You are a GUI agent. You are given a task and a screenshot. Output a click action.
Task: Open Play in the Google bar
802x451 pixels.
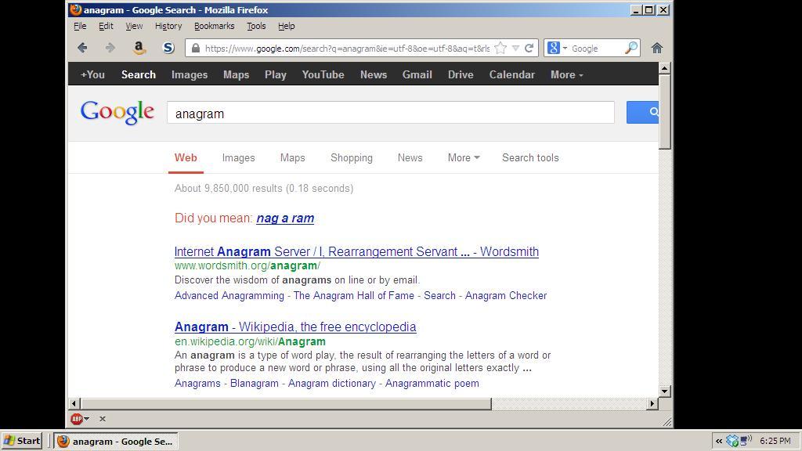(276, 74)
